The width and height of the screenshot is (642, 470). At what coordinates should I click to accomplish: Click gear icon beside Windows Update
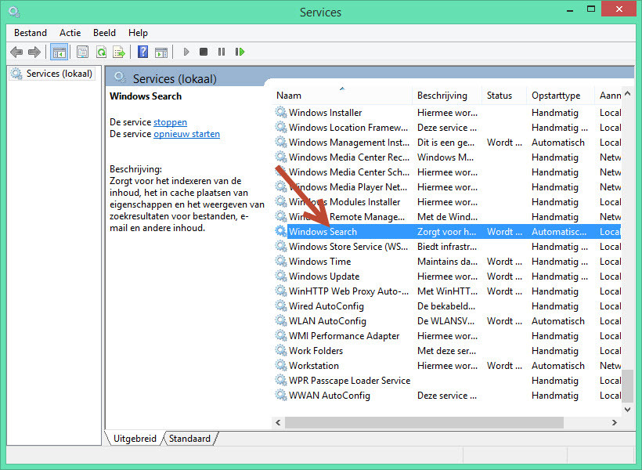point(281,276)
